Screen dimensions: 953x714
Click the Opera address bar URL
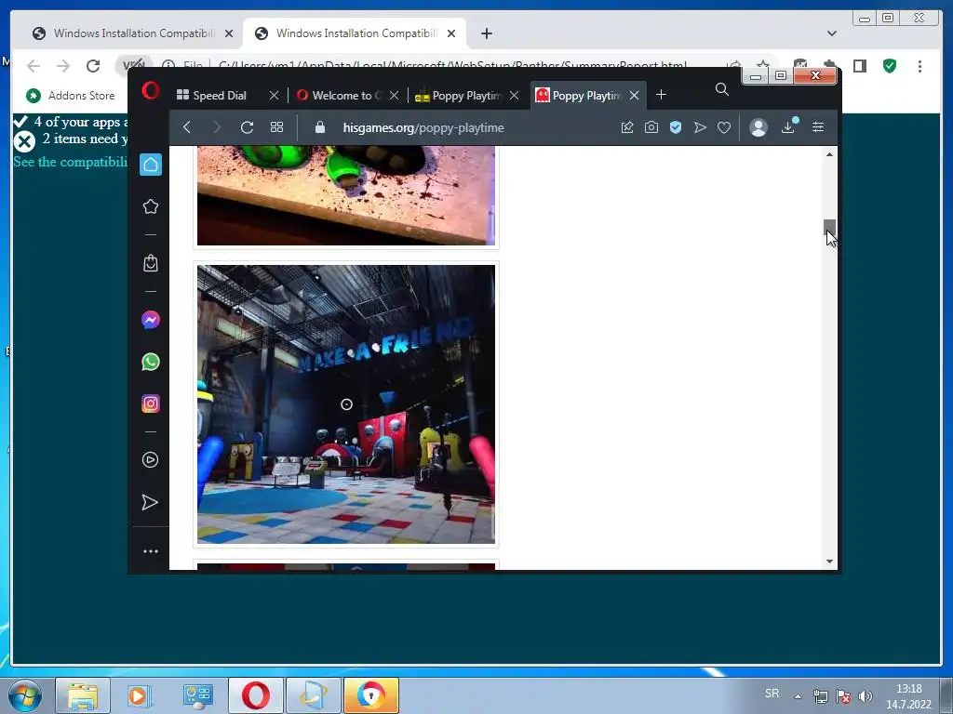pyautogui.click(x=423, y=128)
